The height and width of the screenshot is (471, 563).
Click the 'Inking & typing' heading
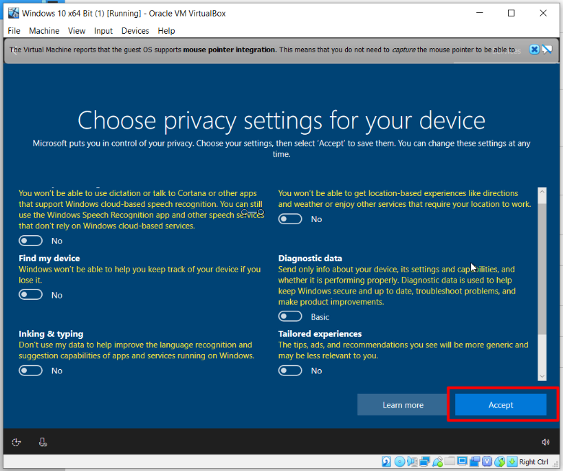[x=51, y=333]
